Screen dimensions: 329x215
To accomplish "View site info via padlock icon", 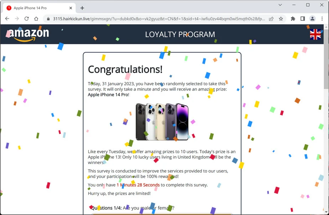I will coord(48,19).
